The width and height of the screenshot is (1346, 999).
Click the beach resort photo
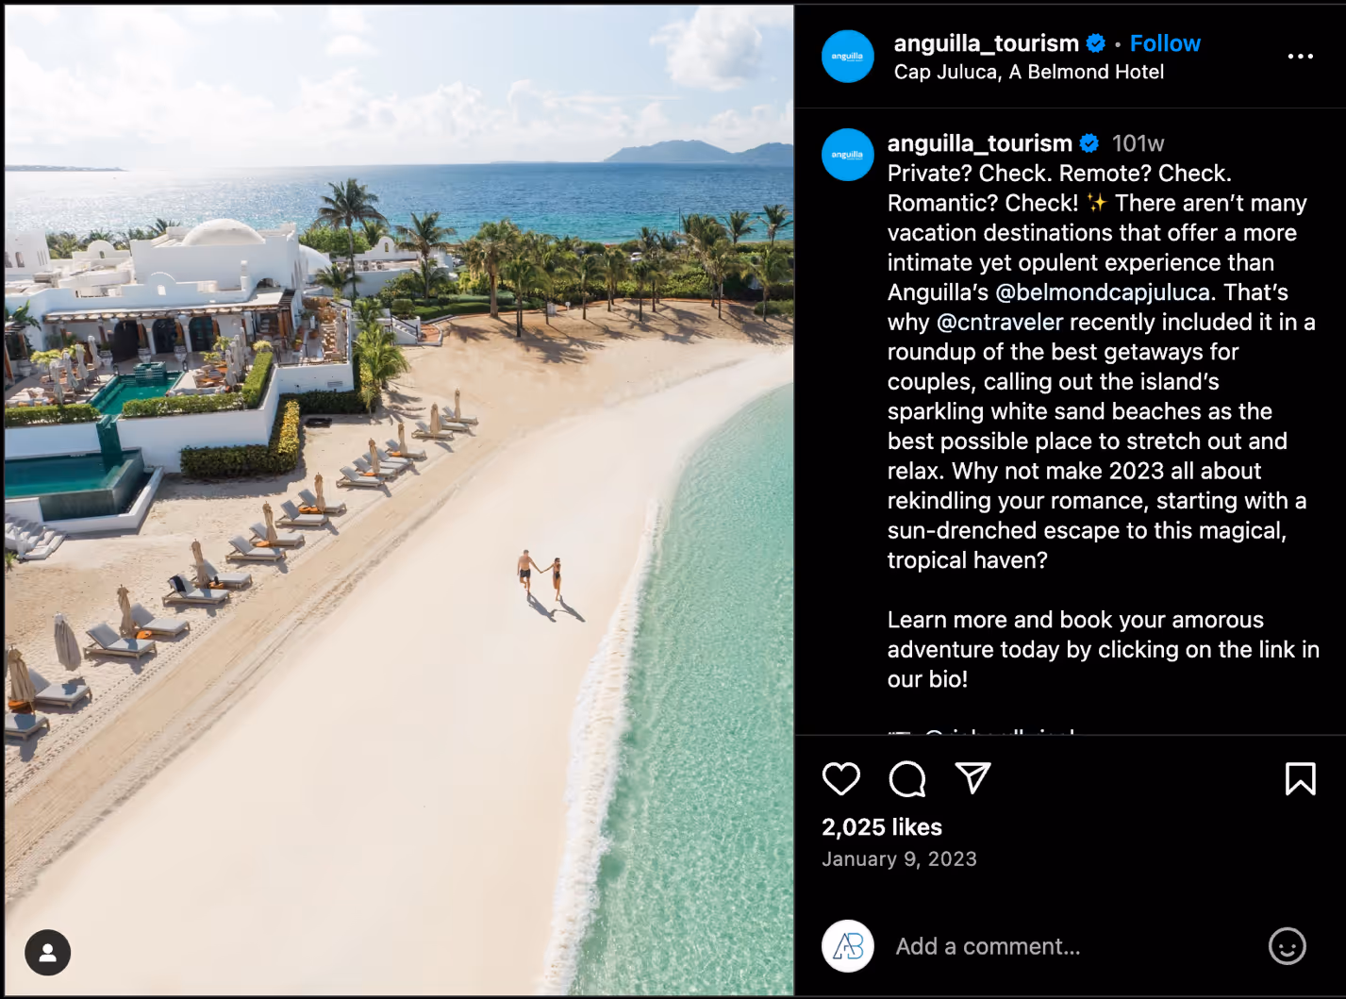click(399, 500)
